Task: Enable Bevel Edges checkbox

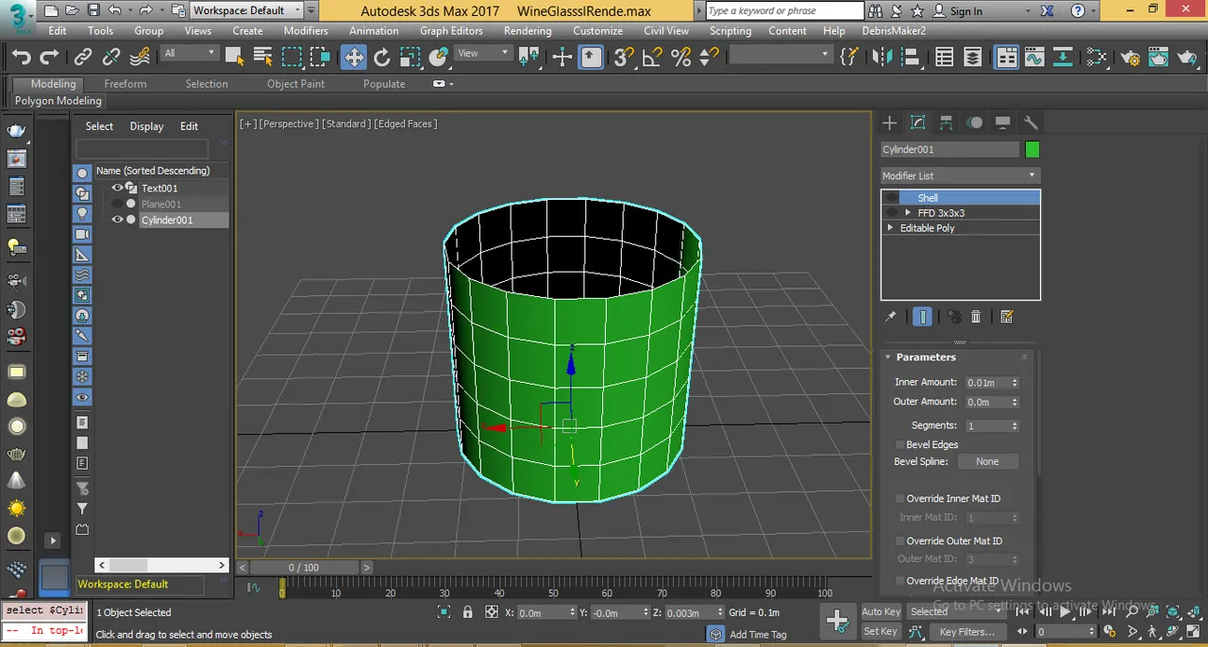Action: 899,445
